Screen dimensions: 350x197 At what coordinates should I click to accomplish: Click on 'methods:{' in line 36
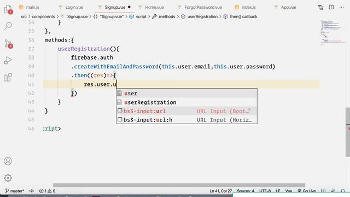point(59,40)
